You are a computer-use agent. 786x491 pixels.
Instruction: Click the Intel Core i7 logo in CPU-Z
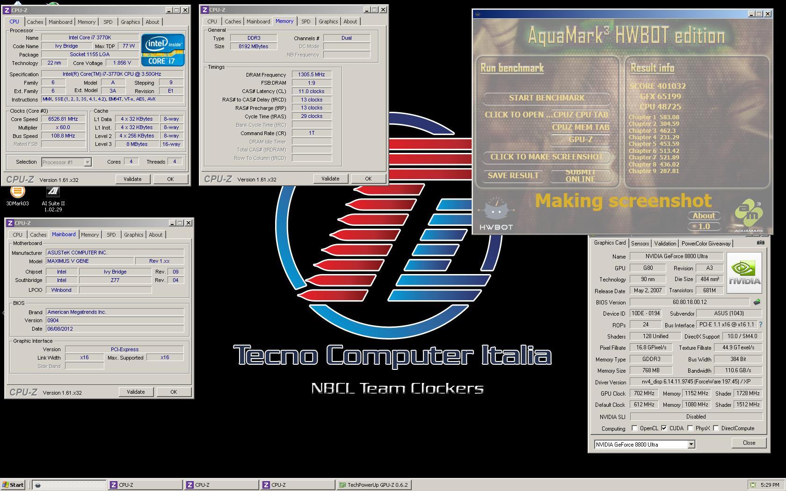[163, 50]
